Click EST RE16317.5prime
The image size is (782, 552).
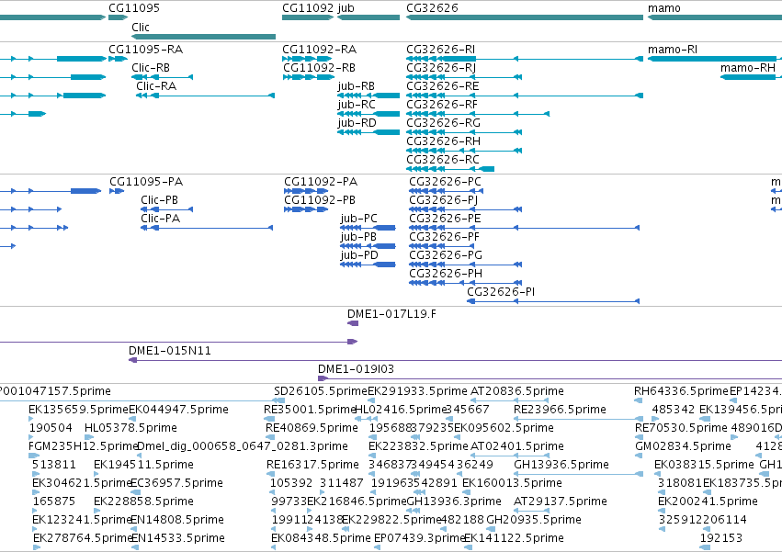coord(312,465)
